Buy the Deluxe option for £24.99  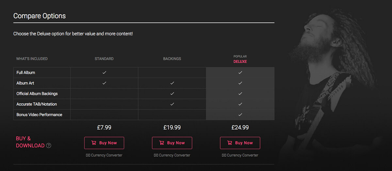tap(240, 143)
